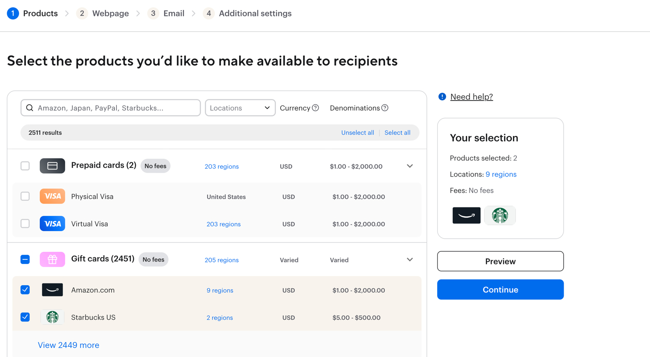Click the blue Need help info icon
The image size is (650, 357).
[442, 97]
